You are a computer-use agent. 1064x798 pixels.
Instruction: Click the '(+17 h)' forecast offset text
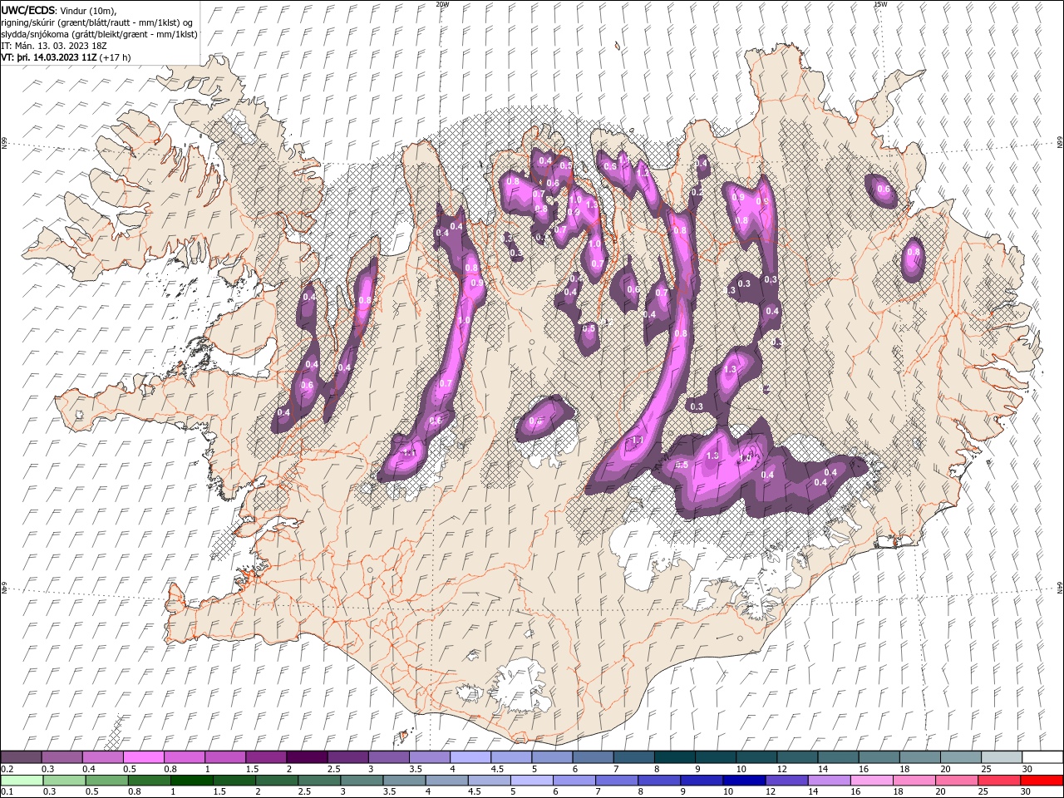tap(116, 57)
